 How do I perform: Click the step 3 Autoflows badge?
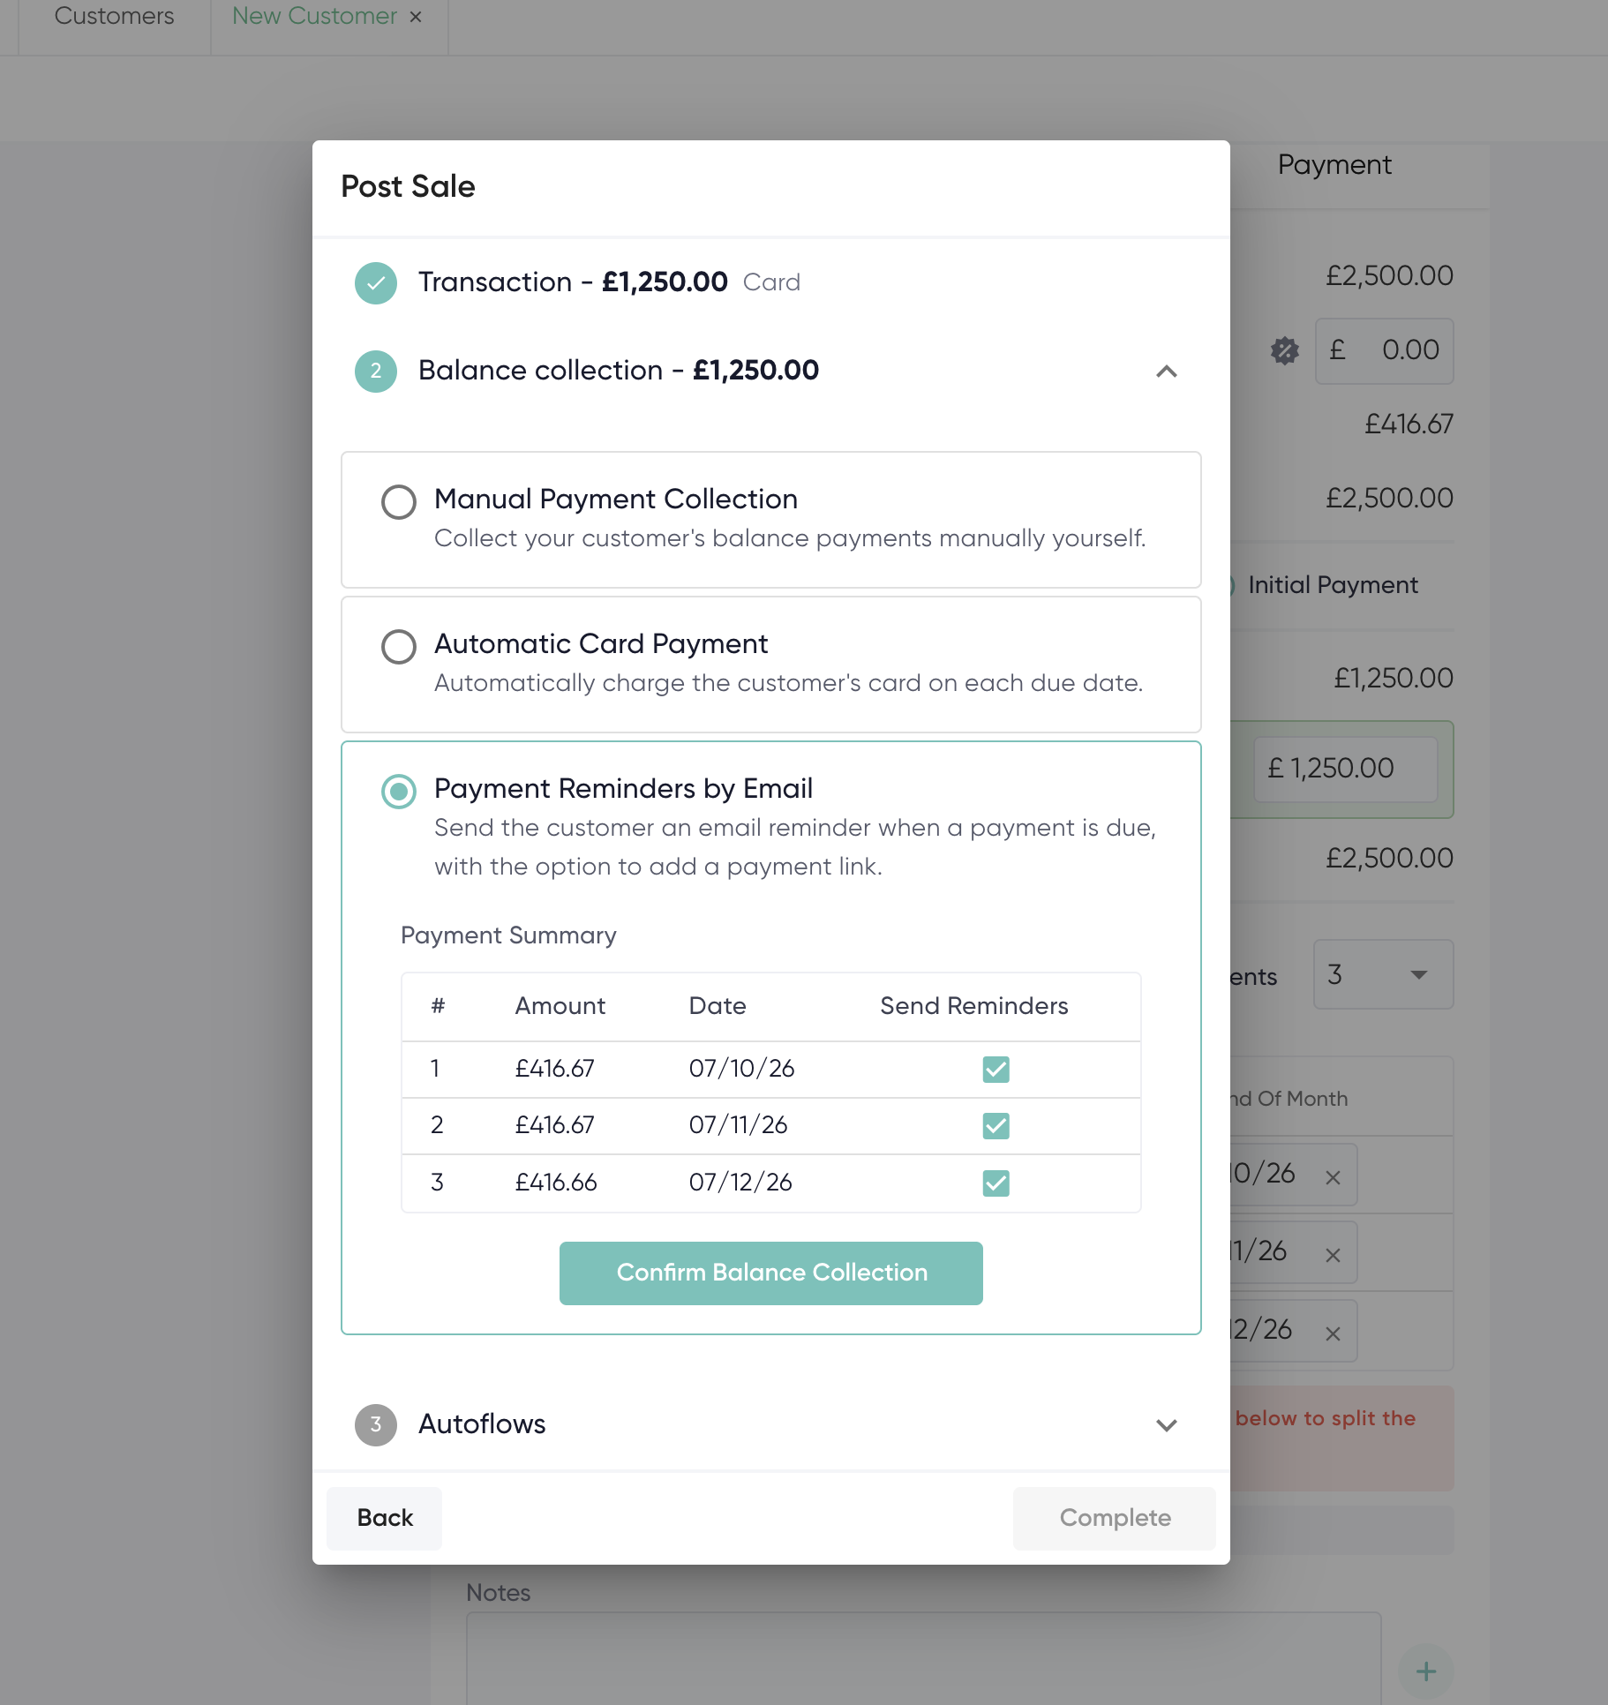(376, 1424)
